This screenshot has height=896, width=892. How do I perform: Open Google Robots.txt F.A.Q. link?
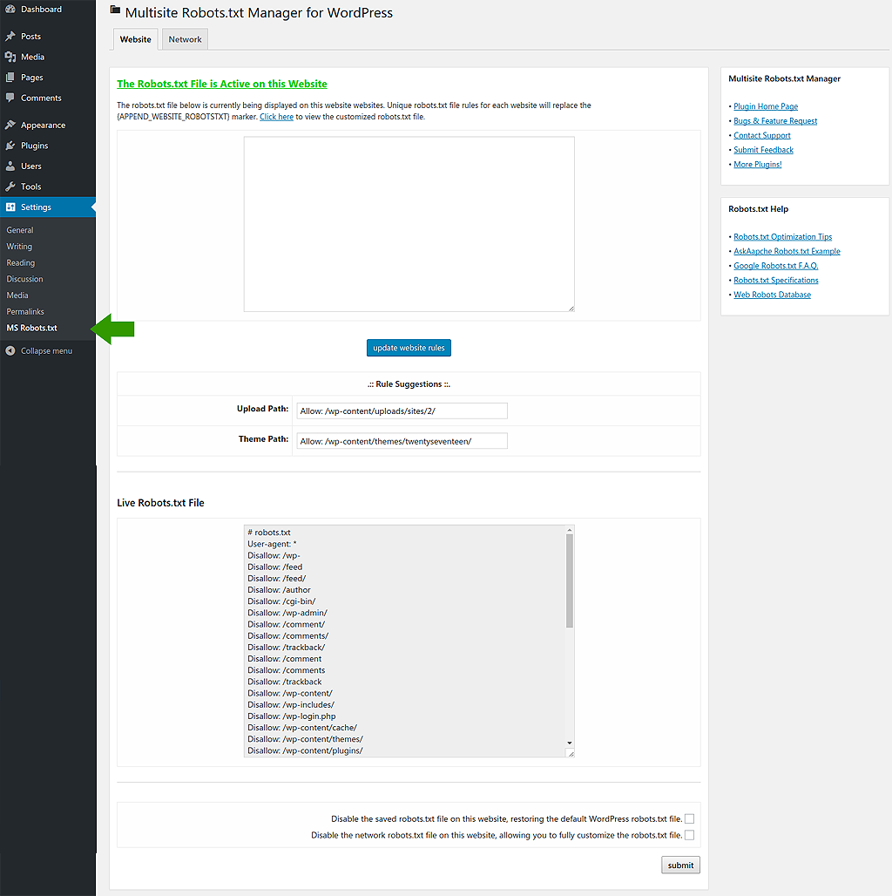coord(776,266)
